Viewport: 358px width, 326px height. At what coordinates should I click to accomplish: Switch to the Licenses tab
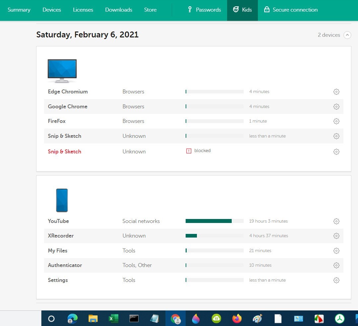tap(83, 10)
